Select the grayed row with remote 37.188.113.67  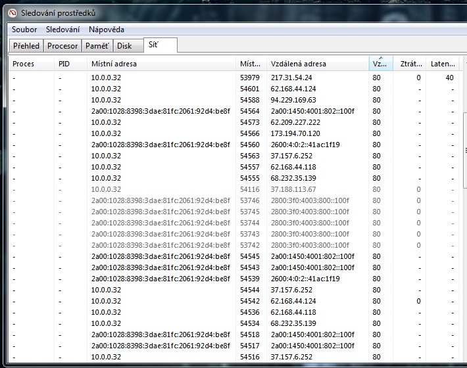(x=293, y=189)
